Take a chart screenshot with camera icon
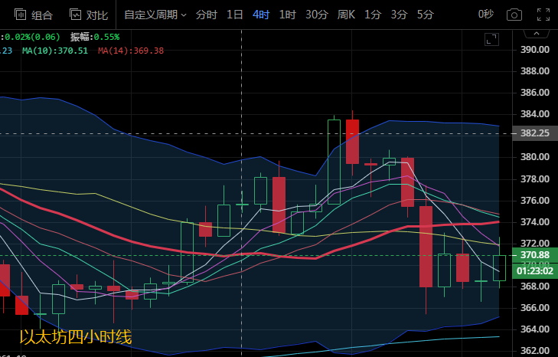Screen dimensions: 558x357 pyautogui.click(x=514, y=15)
